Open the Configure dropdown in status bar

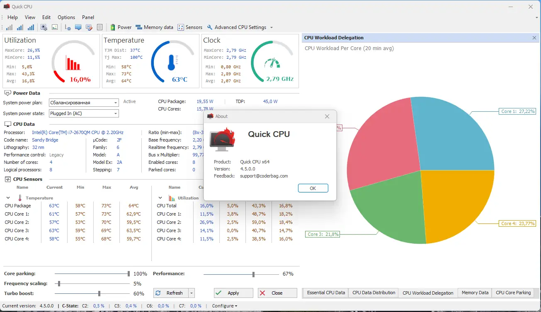pos(224,306)
